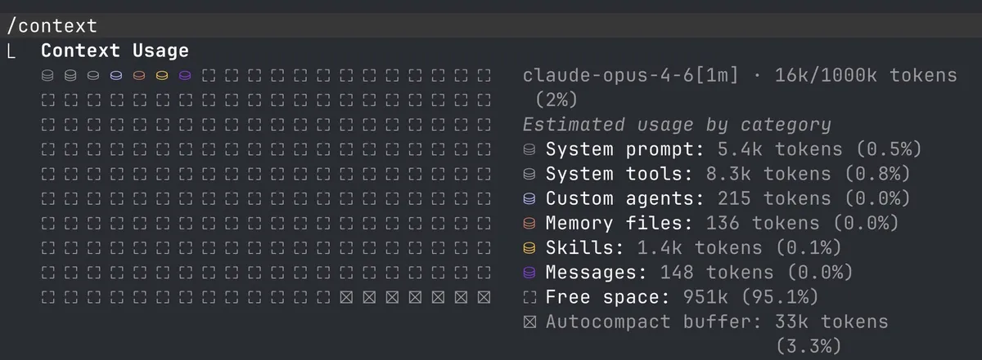Click the System tools legend icon
The width and height of the screenshot is (982, 360).
(529, 174)
